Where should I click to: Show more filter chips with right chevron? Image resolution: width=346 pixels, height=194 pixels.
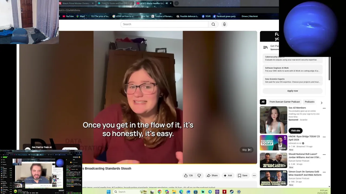pyautogui.click(x=321, y=103)
